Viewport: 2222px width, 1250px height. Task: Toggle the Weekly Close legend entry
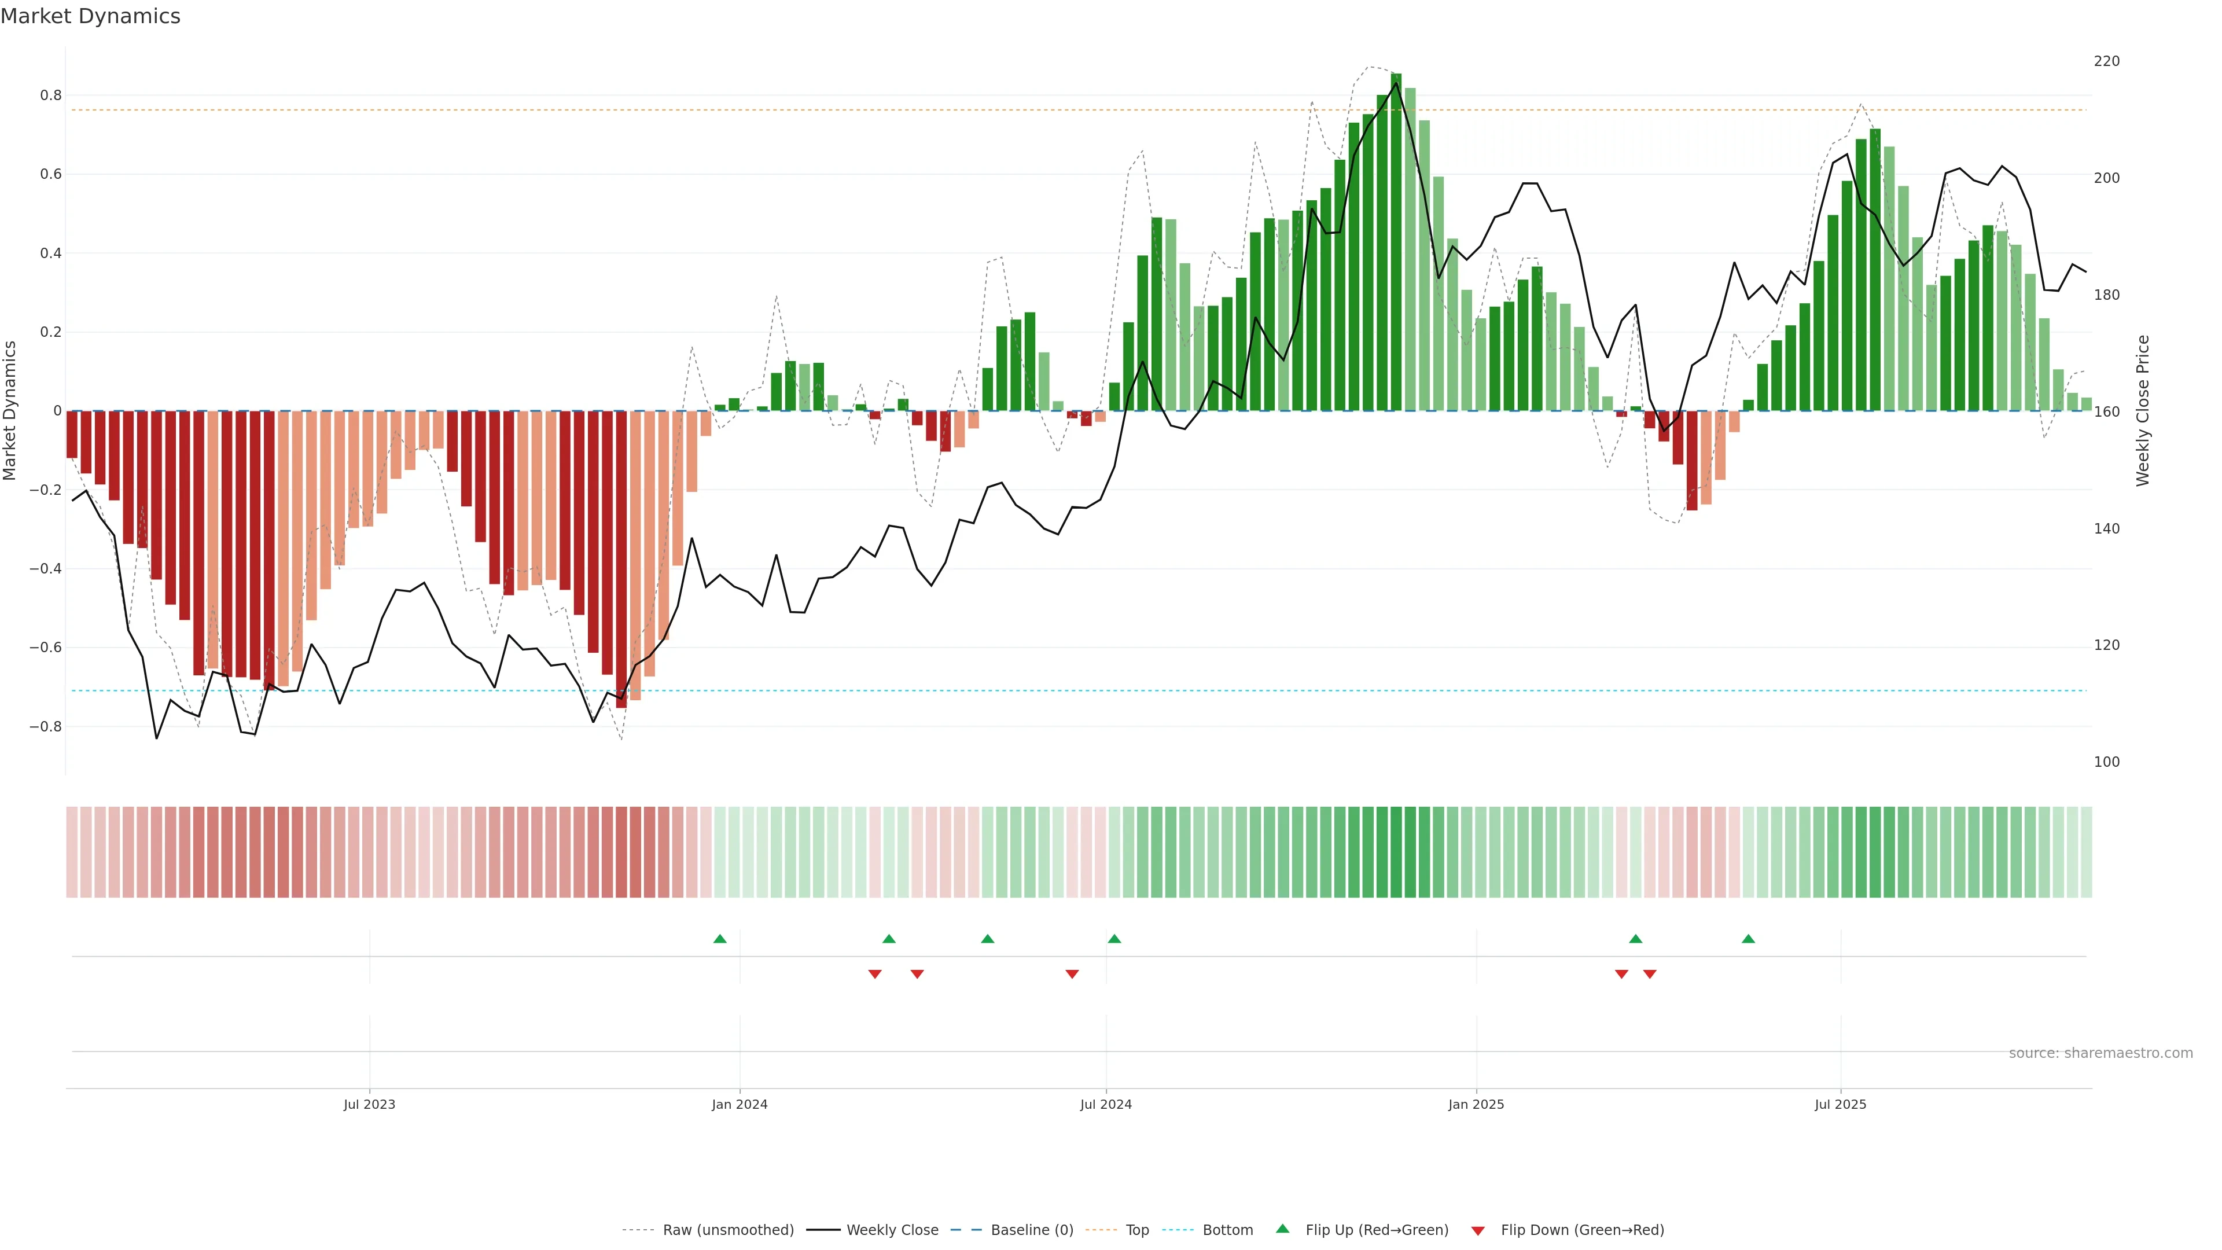point(892,1230)
